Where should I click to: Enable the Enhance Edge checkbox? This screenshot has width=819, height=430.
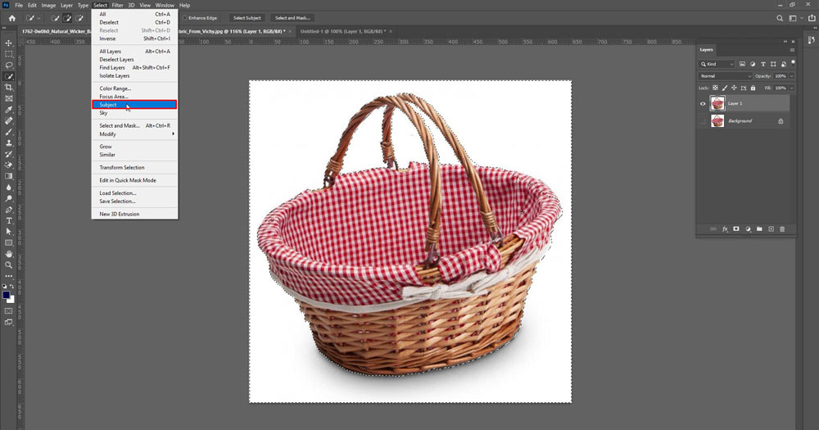185,18
